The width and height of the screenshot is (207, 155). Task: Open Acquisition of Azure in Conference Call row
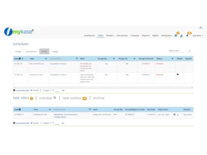58,75
